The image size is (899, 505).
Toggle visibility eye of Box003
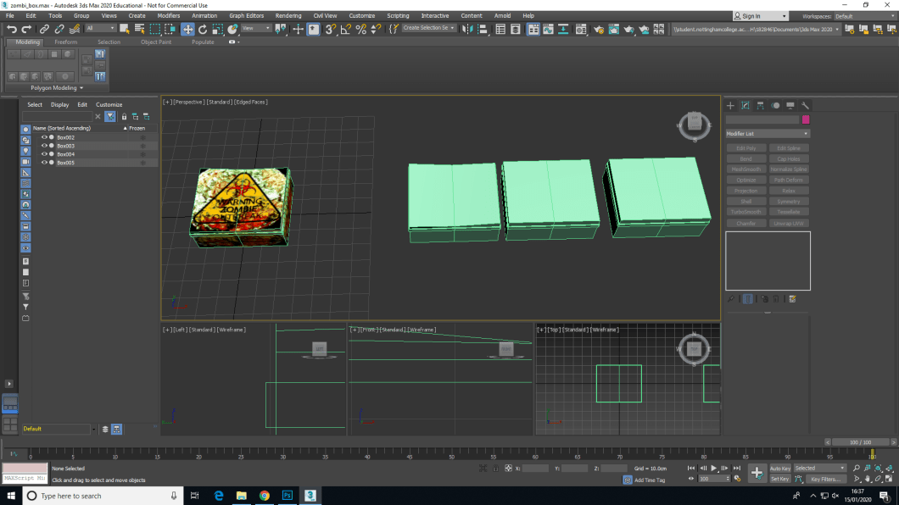pos(44,146)
